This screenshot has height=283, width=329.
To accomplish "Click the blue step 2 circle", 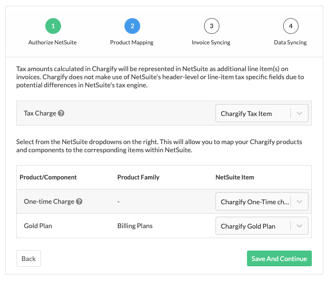I will (x=132, y=26).
